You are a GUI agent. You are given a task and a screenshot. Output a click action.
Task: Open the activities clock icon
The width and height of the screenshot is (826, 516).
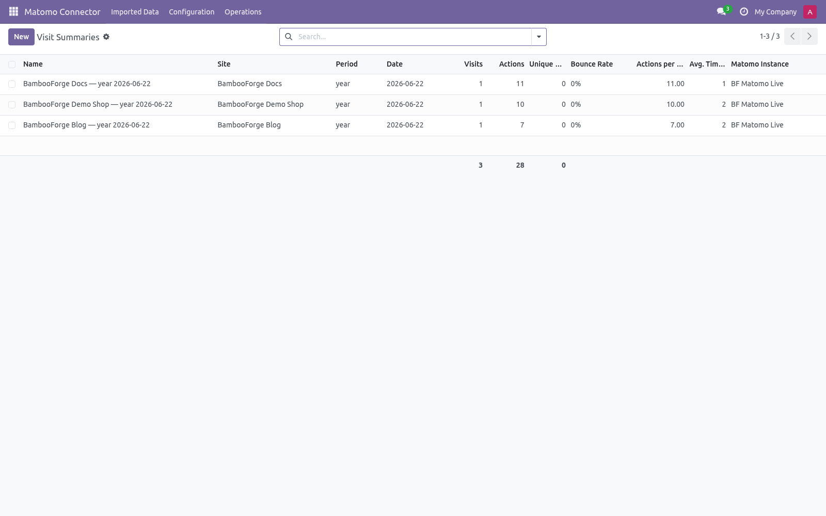(744, 11)
